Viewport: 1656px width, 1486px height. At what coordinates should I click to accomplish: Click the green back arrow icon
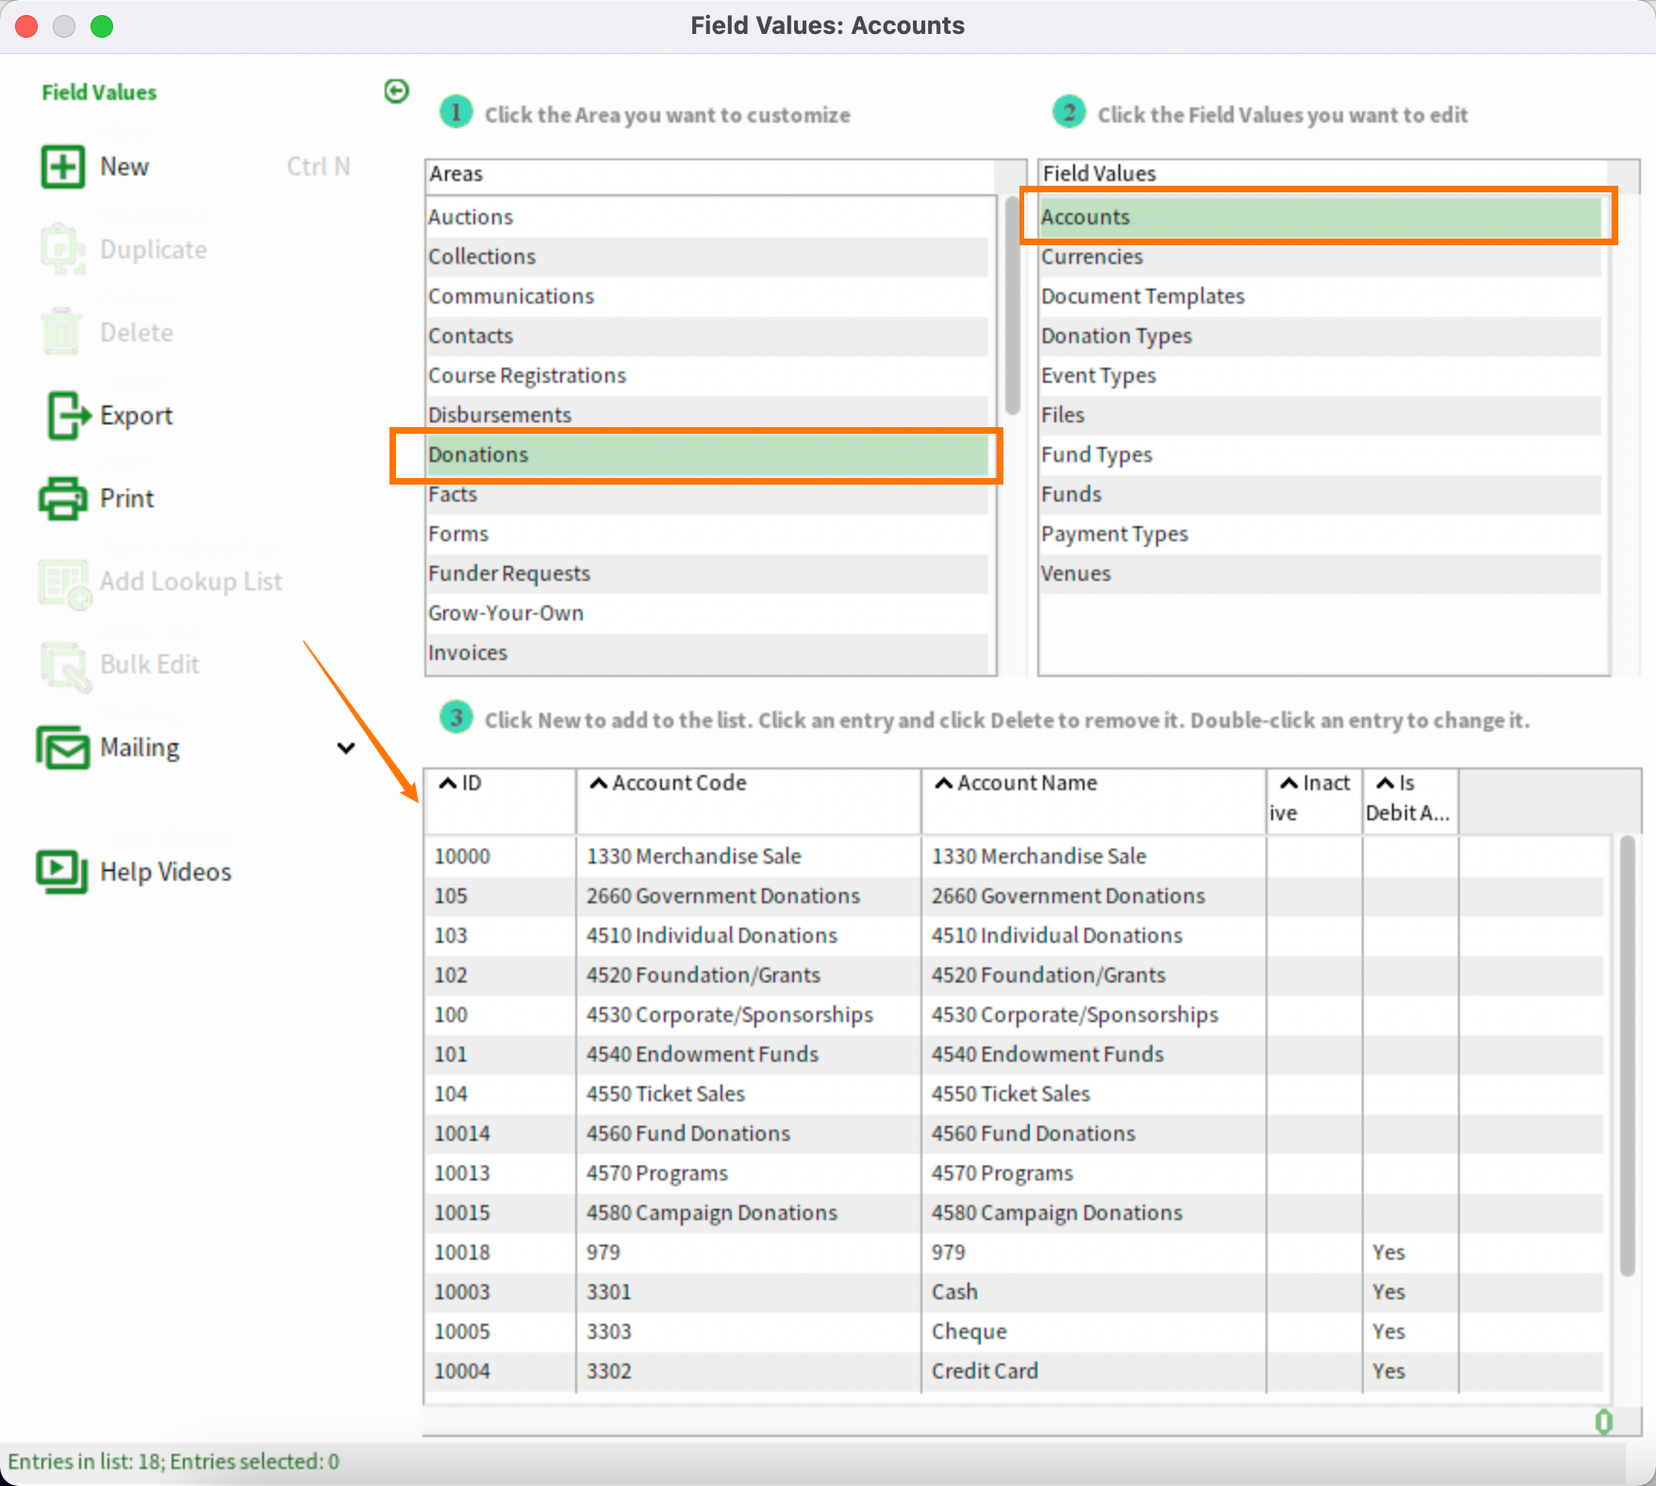[396, 91]
